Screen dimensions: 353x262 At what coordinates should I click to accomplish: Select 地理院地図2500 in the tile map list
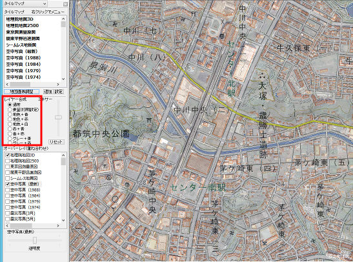coord(23,25)
